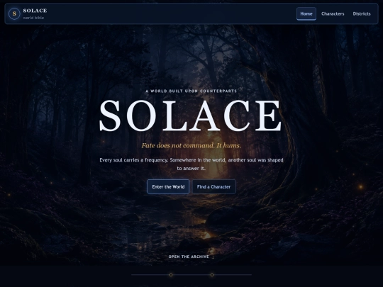Click the Find a Character button
This screenshot has width=383, height=287.
tap(214, 186)
